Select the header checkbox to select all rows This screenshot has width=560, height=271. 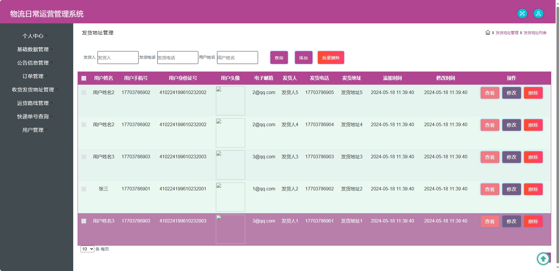[x=84, y=78]
